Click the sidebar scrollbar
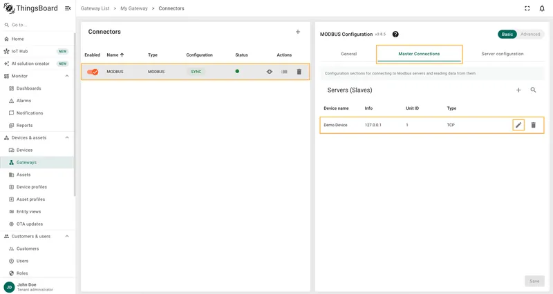Image resolution: width=553 pixels, height=294 pixels. coord(75,115)
